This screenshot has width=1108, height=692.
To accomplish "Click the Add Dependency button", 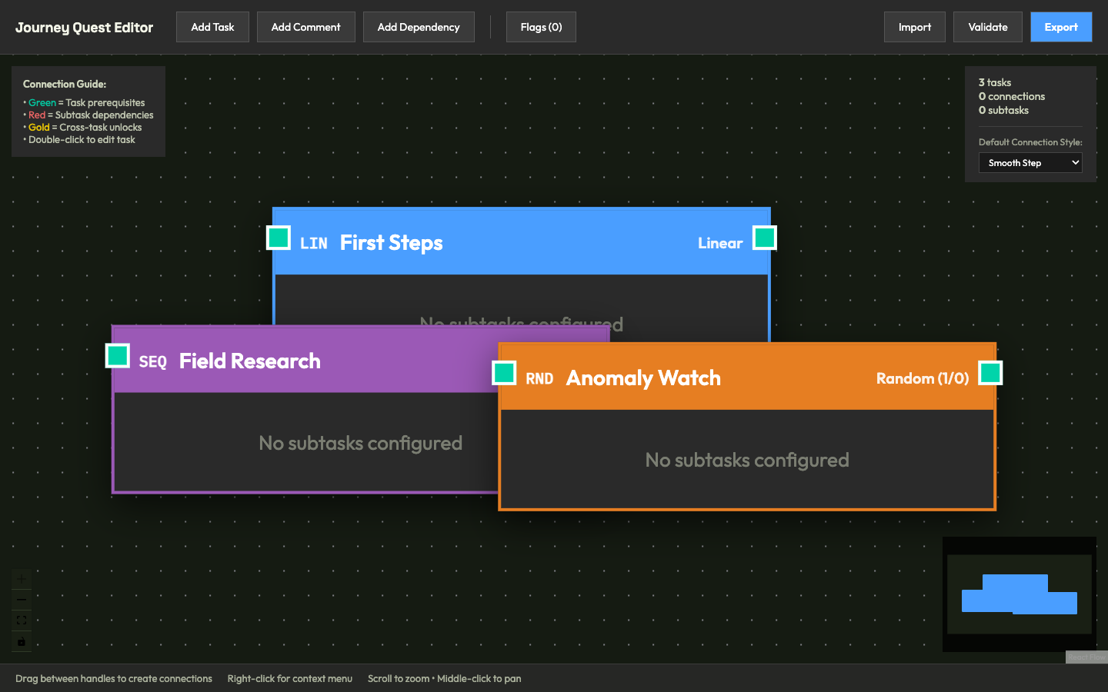I will click(x=419, y=27).
